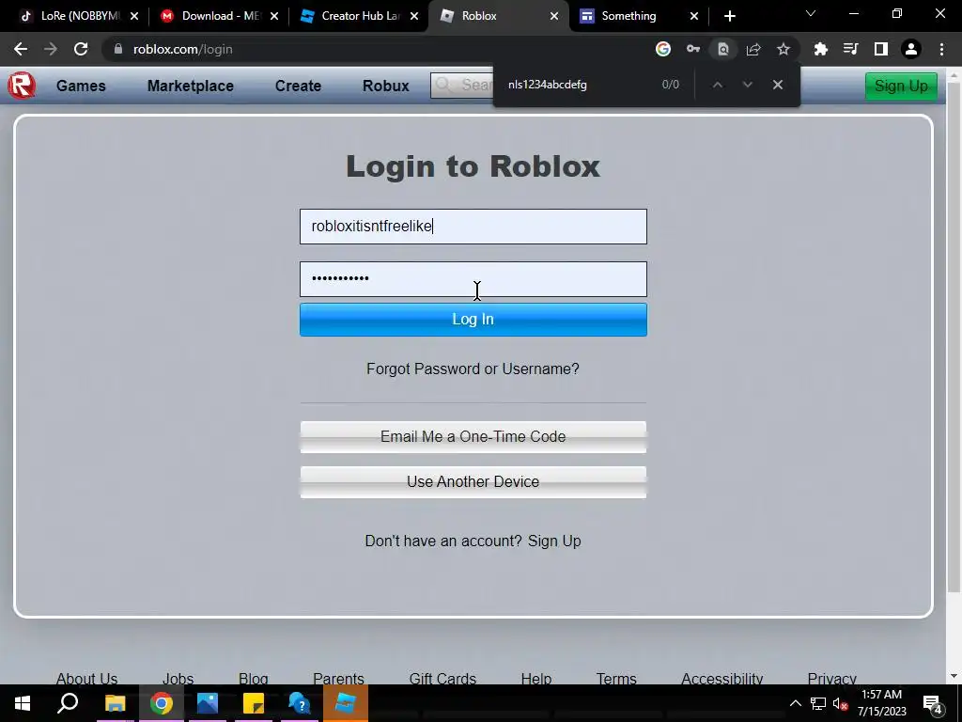The image size is (962, 722).
Task: Open the Create nav item
Action: coord(298,86)
